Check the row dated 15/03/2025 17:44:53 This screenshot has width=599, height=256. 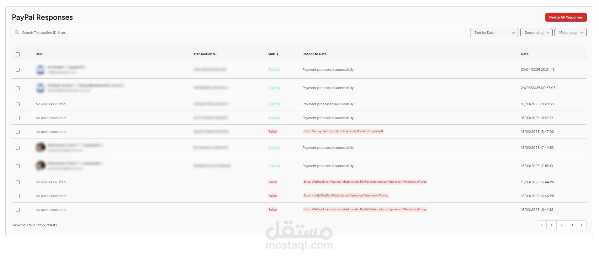tap(18, 148)
